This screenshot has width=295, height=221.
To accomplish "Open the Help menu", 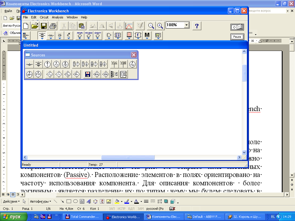I will pyautogui.click(x=84, y=17).
